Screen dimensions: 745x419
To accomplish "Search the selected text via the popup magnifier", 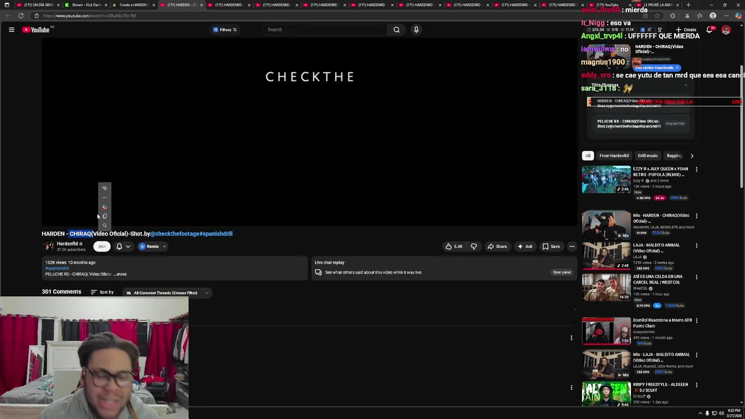I will (105, 225).
